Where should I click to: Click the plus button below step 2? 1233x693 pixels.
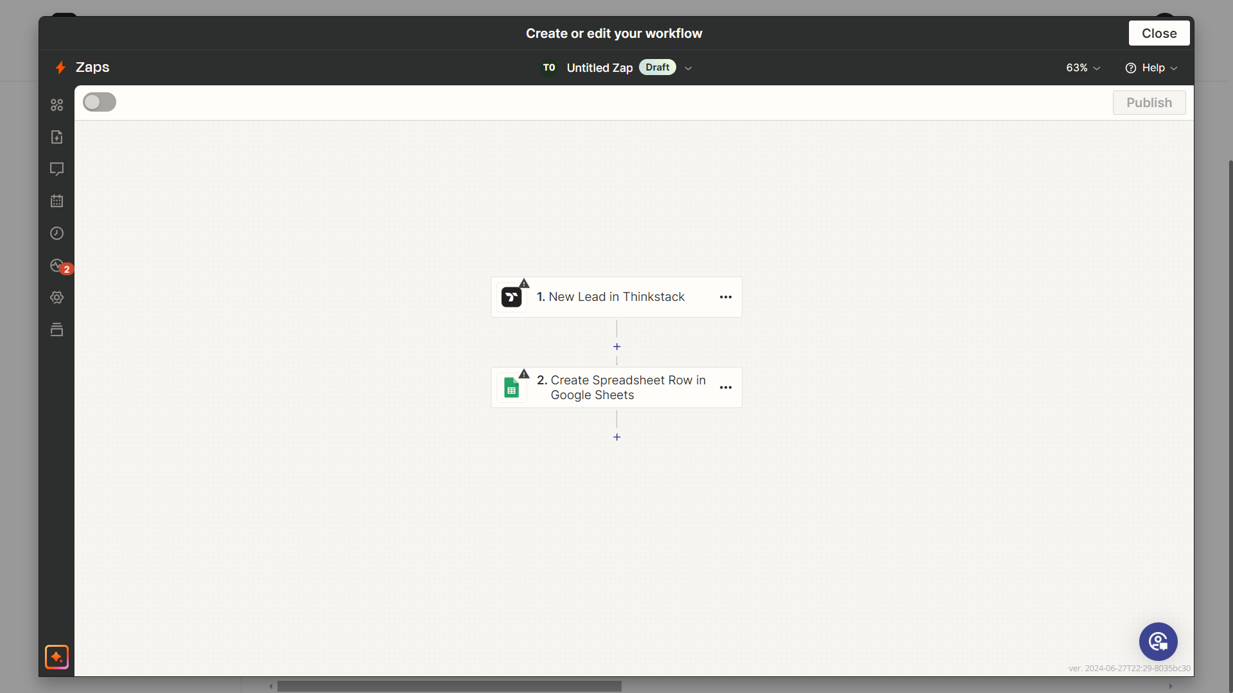point(616,438)
